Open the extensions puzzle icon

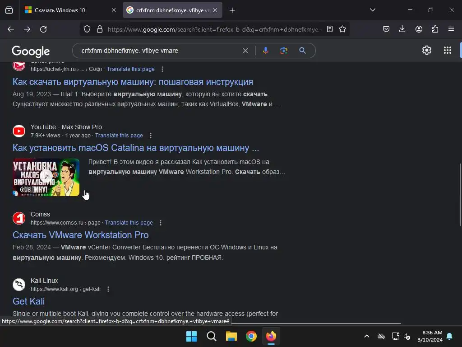(x=435, y=29)
